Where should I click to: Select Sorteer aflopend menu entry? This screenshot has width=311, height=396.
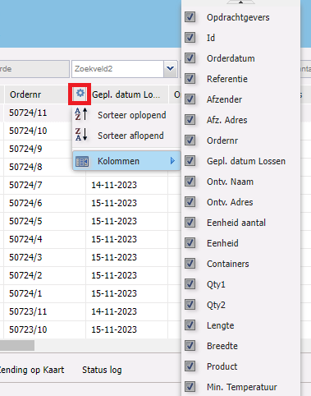tap(126, 136)
